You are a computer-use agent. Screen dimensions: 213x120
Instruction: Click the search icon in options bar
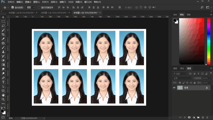coord(202,7)
